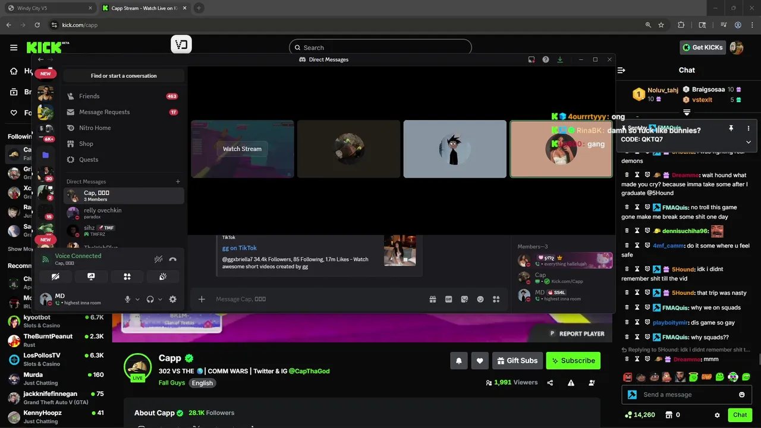Unpin the pinned chat message
Screen dimensions: 761x428
731,128
